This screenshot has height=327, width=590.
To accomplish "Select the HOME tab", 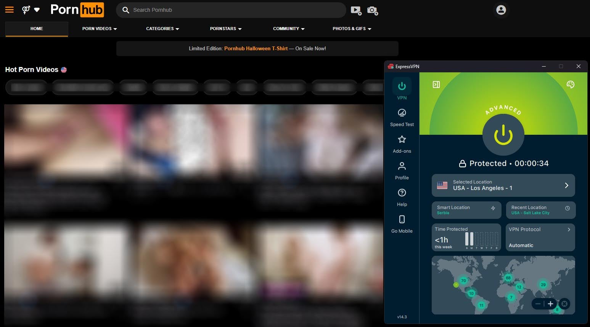I will (x=37, y=29).
